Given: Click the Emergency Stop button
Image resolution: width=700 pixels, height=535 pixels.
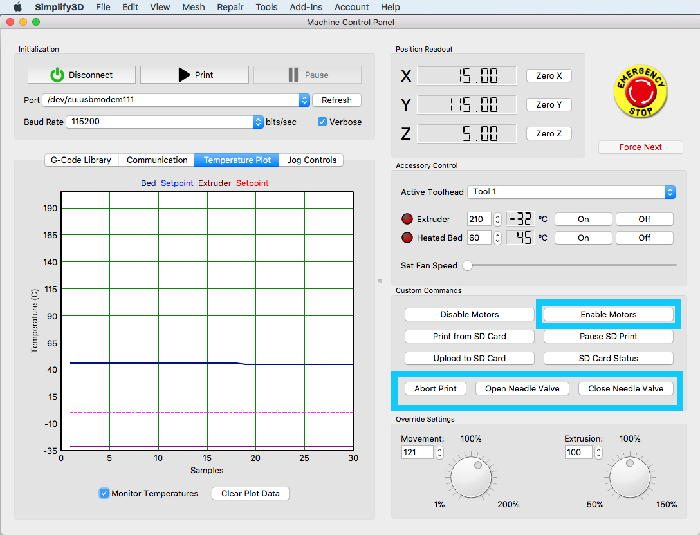Looking at the screenshot, I should [640, 92].
